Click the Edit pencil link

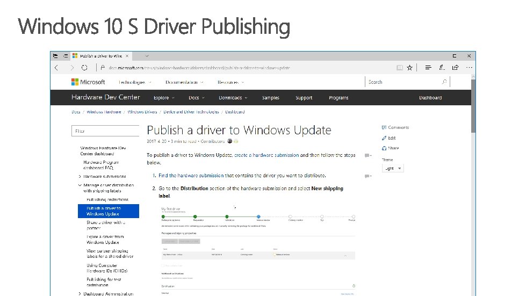[x=389, y=138]
